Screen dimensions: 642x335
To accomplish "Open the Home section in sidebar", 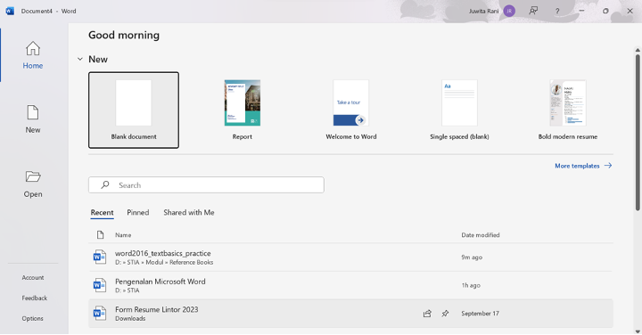I will click(33, 55).
